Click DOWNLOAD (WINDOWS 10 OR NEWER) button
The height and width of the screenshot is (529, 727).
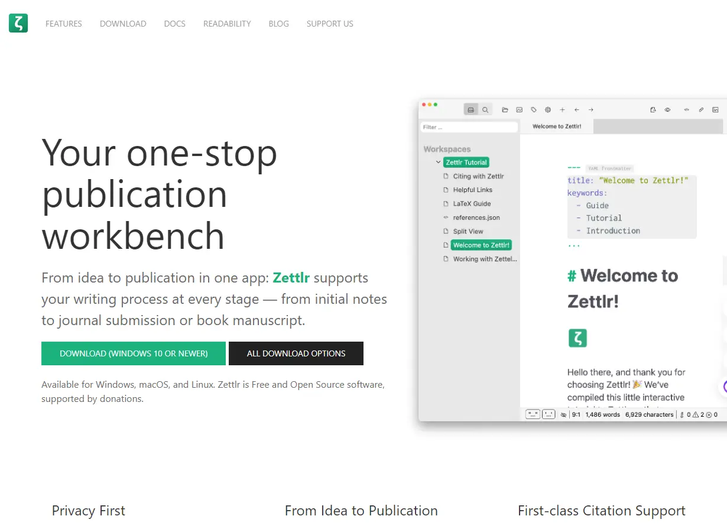pyautogui.click(x=133, y=353)
